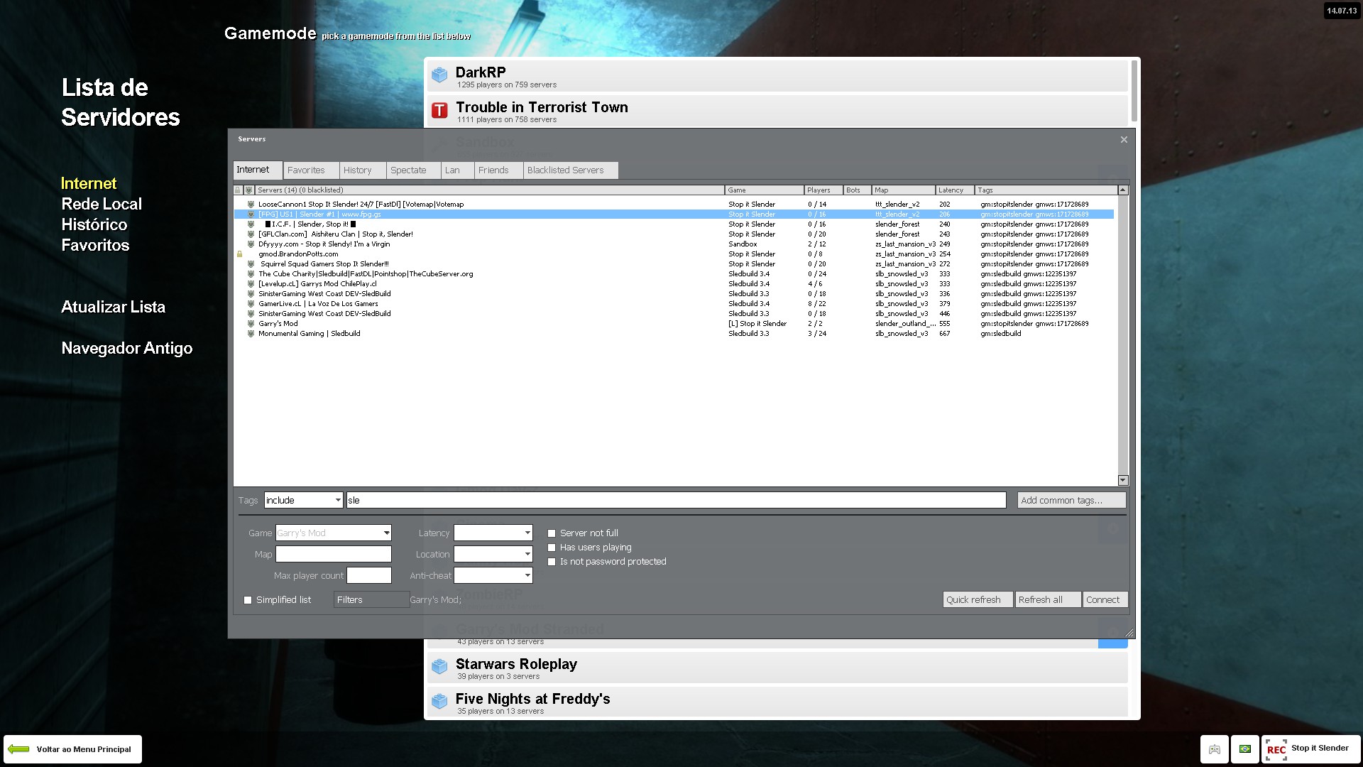Click the gamemode list vertical scrollbar
Viewport: 1363px width, 767px height.
click(x=1134, y=91)
